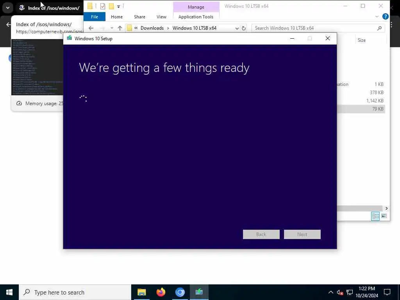Screen dimensions: 400x300
Task: Open the network tray icon
Action: [x=350, y=292]
